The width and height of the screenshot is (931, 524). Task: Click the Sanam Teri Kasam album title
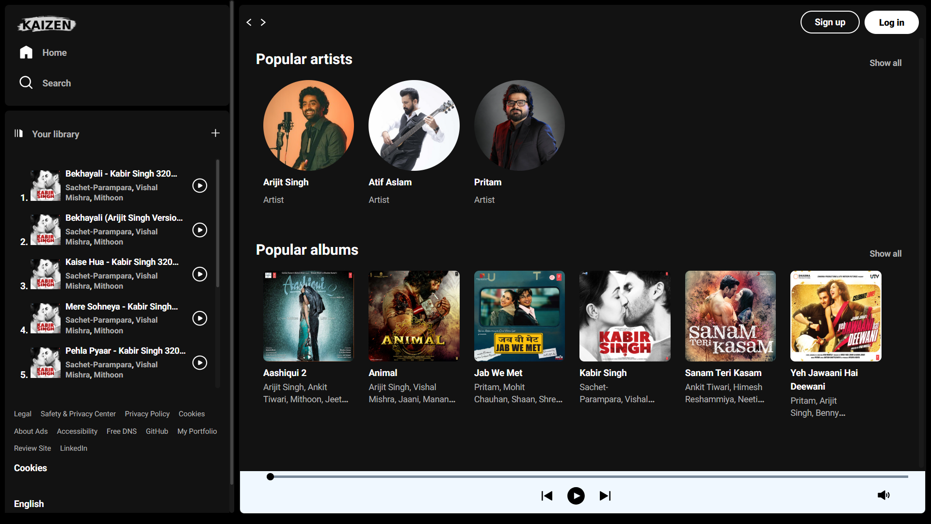pos(723,373)
